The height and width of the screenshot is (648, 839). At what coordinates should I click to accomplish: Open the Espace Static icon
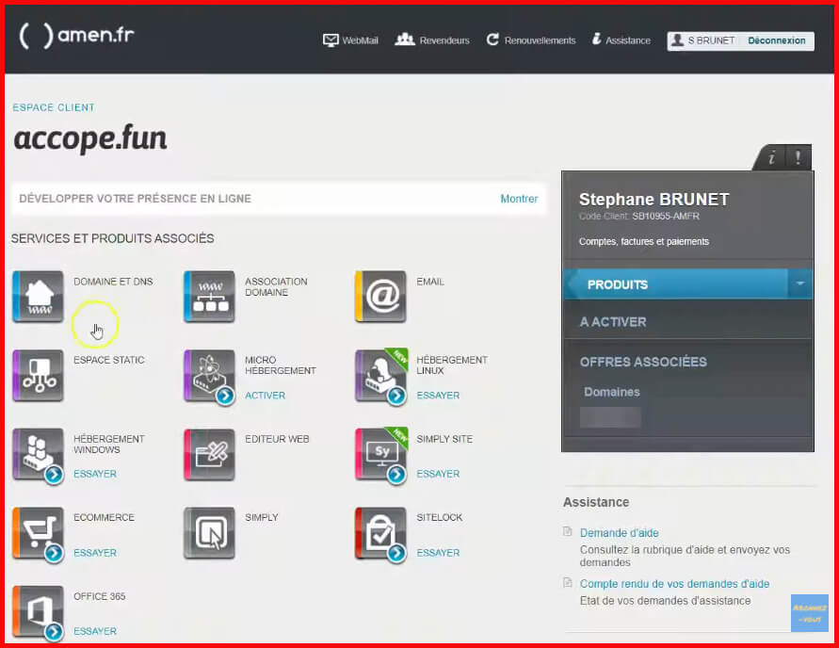click(x=38, y=375)
